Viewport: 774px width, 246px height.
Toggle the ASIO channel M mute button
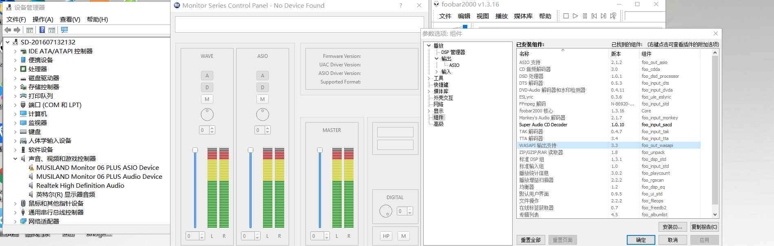pyautogui.click(x=263, y=99)
